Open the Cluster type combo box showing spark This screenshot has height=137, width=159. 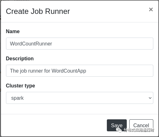coord(80,98)
